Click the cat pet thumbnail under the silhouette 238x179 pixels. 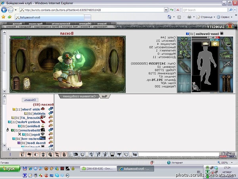[196, 86]
